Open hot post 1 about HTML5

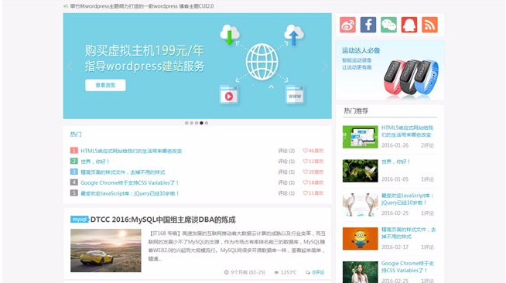(x=131, y=151)
